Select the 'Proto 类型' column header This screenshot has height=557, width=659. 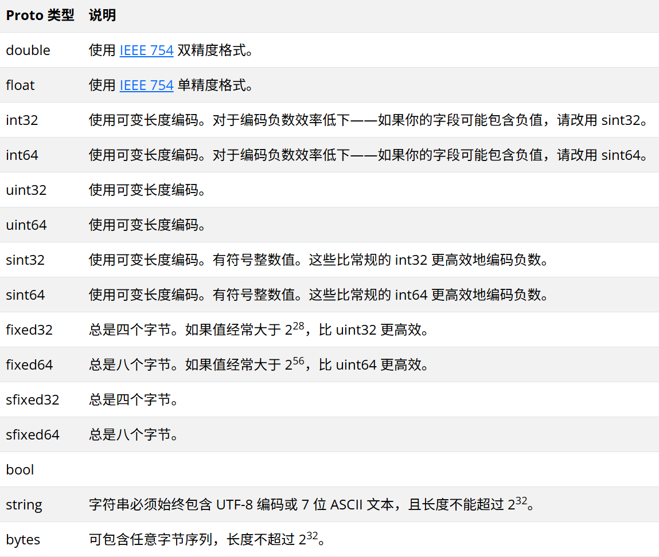[x=40, y=15]
